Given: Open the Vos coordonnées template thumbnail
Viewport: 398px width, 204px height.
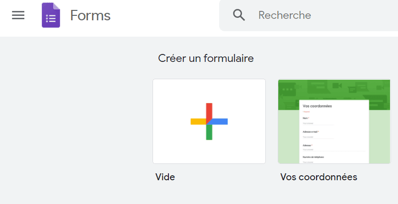Looking at the screenshot, I should pyautogui.click(x=334, y=121).
